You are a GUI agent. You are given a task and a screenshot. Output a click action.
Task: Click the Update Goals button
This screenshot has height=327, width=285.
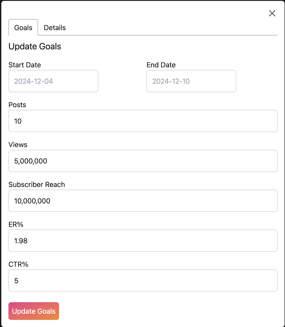point(33,311)
